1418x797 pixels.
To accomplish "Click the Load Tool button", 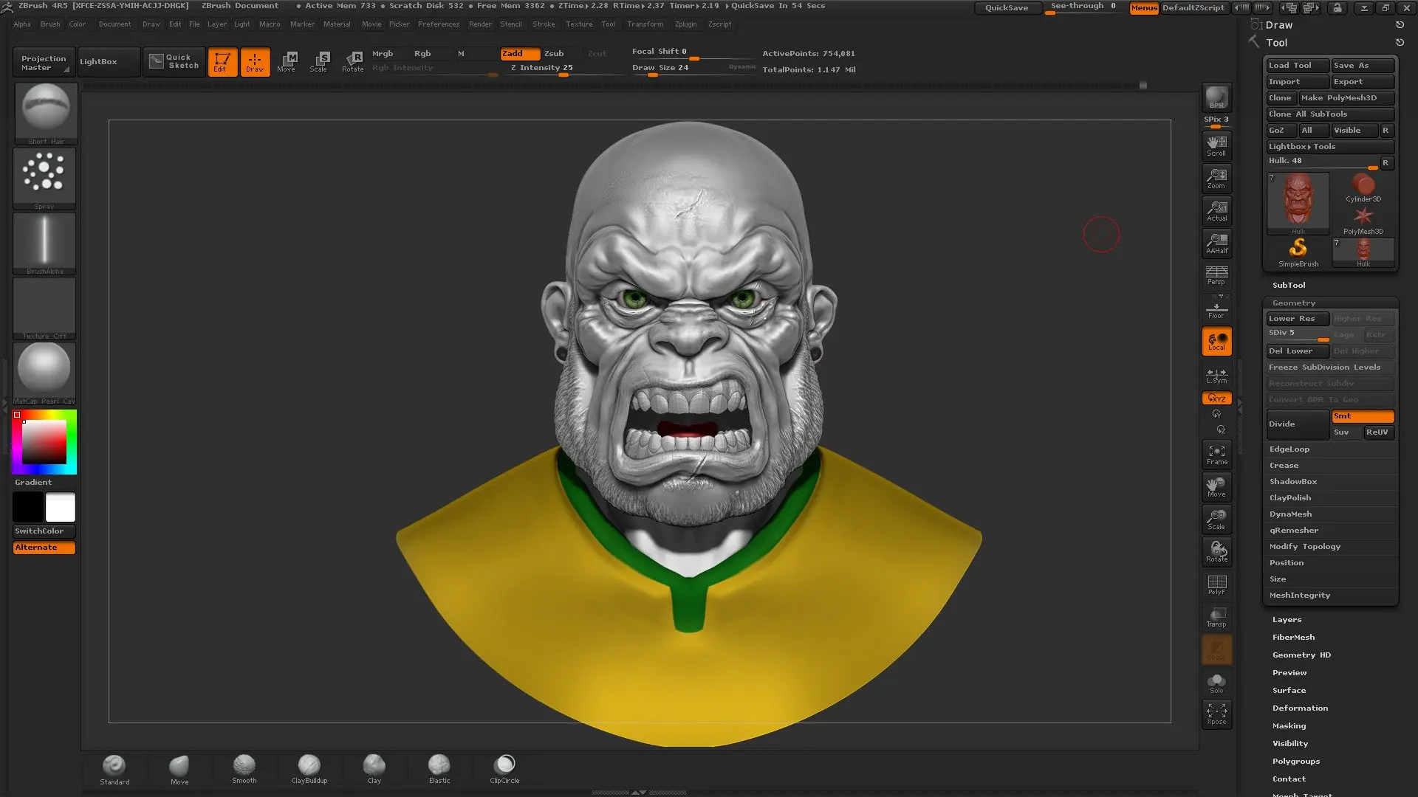I will click(x=1298, y=66).
